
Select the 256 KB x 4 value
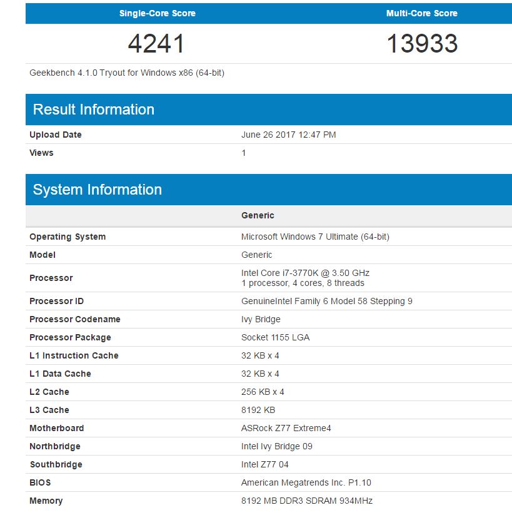263,392
